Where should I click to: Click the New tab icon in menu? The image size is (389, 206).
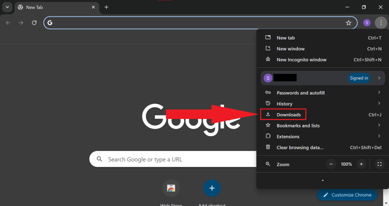tap(268, 38)
